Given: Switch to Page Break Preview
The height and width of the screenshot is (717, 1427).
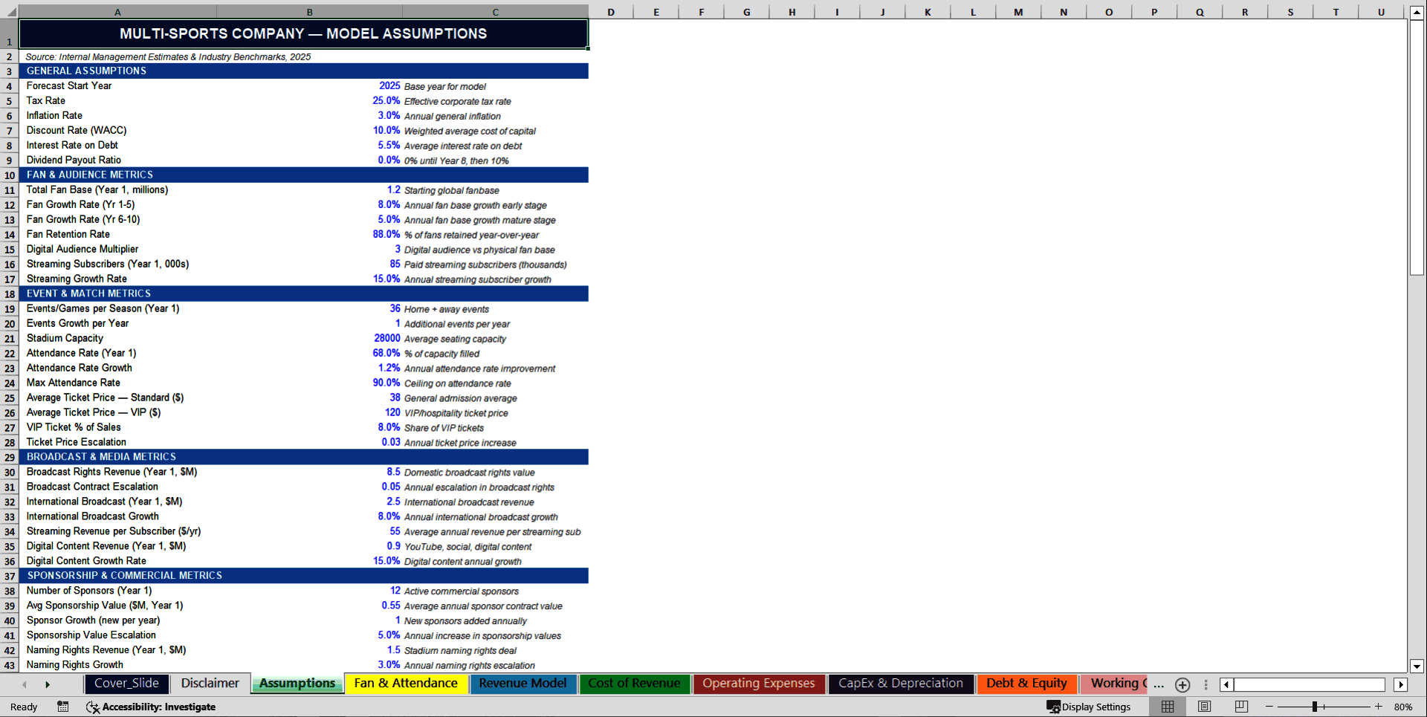Looking at the screenshot, I should point(1239,707).
